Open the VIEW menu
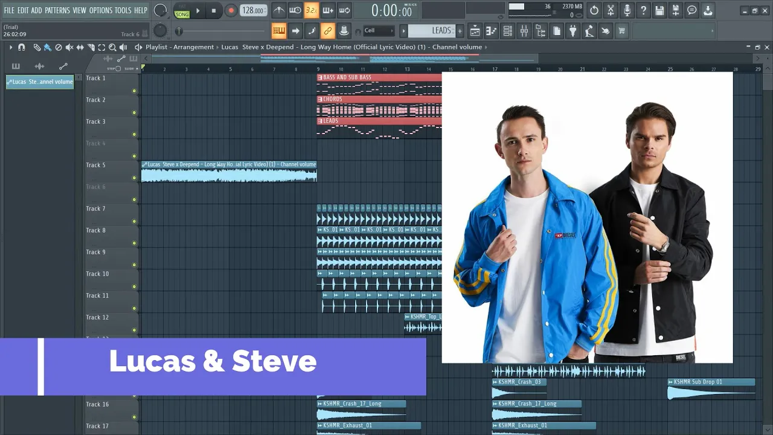 80,10
